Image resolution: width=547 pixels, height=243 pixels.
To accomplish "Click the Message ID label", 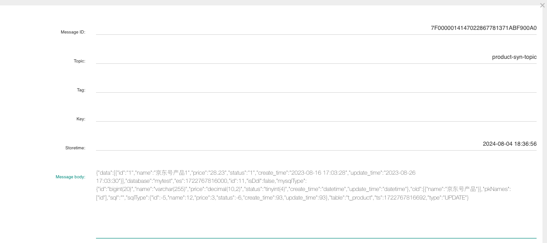I will (x=73, y=32).
